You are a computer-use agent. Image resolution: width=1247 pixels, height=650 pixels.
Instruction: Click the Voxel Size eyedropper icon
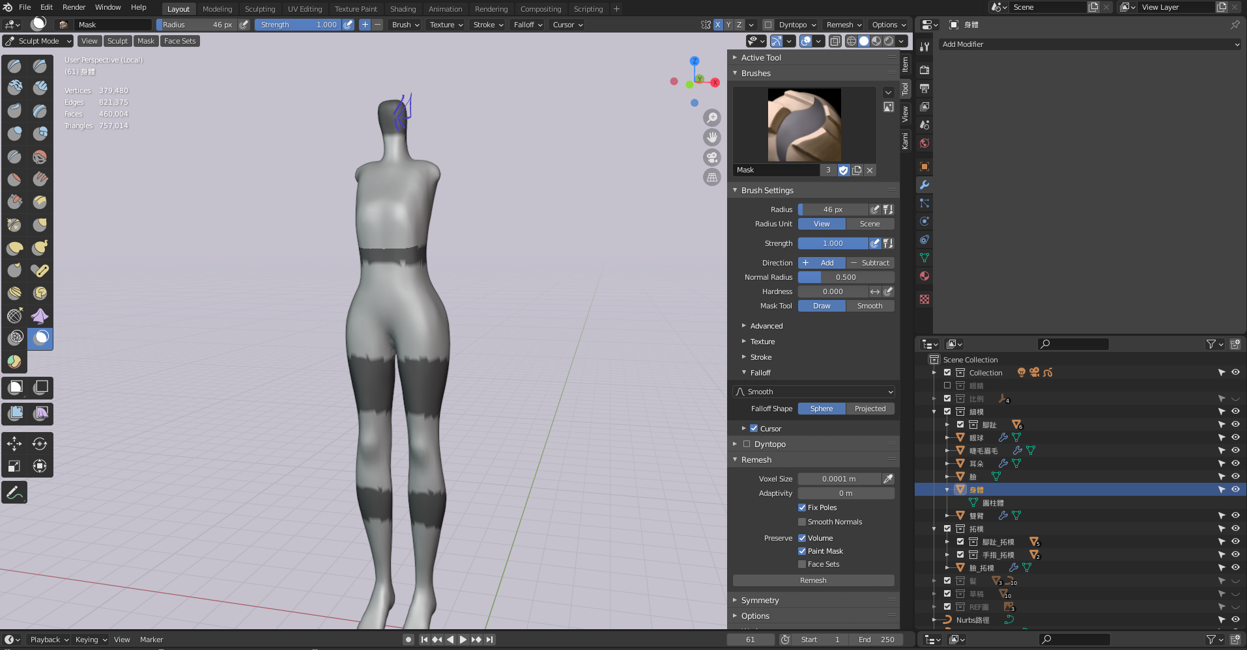887,479
